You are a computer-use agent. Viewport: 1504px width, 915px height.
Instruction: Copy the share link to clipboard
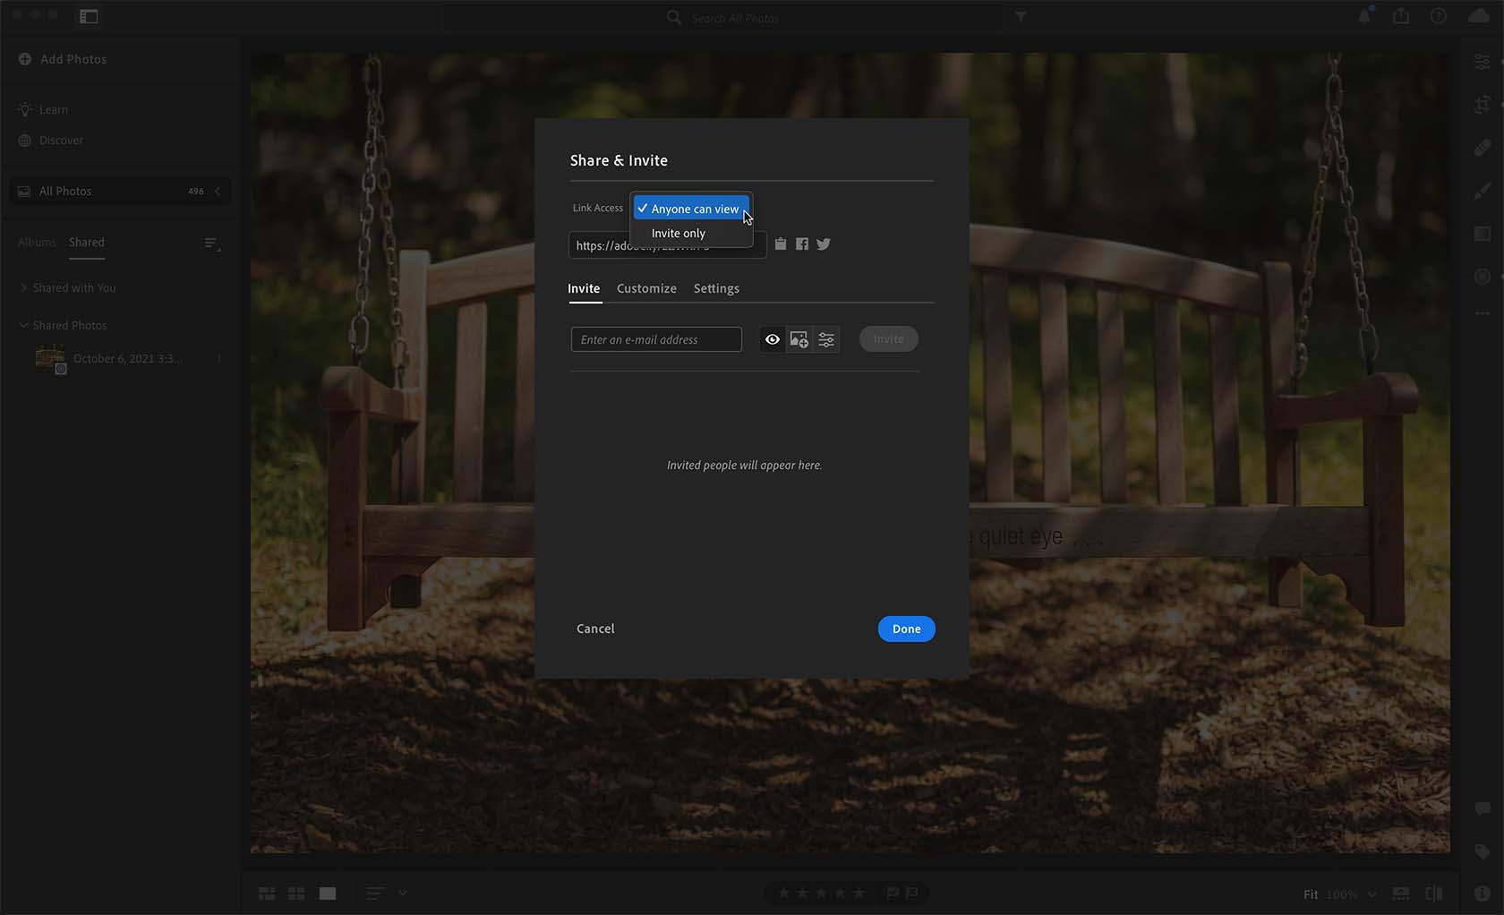[780, 244]
